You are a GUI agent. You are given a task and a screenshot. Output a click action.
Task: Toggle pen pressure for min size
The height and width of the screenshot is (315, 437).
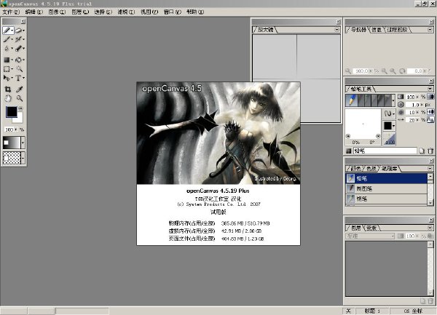(x=430, y=112)
